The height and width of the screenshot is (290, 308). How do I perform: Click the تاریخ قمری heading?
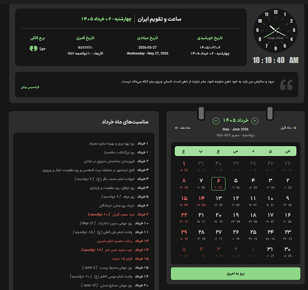pos(85,38)
